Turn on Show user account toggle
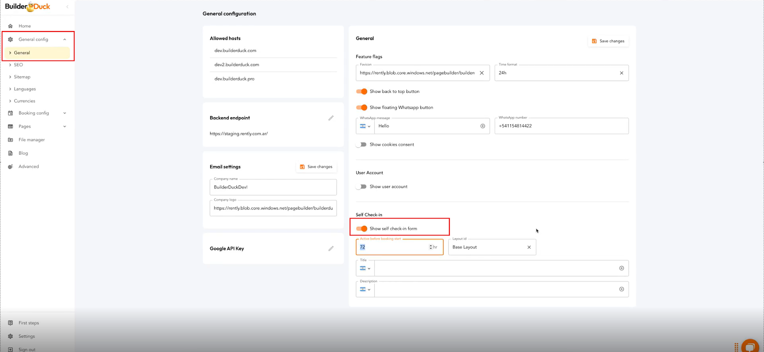 (x=362, y=187)
